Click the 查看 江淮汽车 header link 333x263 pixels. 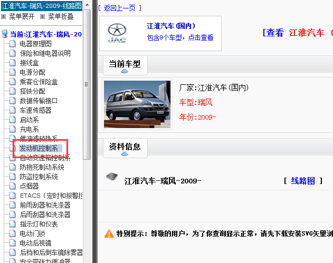pos(297,33)
